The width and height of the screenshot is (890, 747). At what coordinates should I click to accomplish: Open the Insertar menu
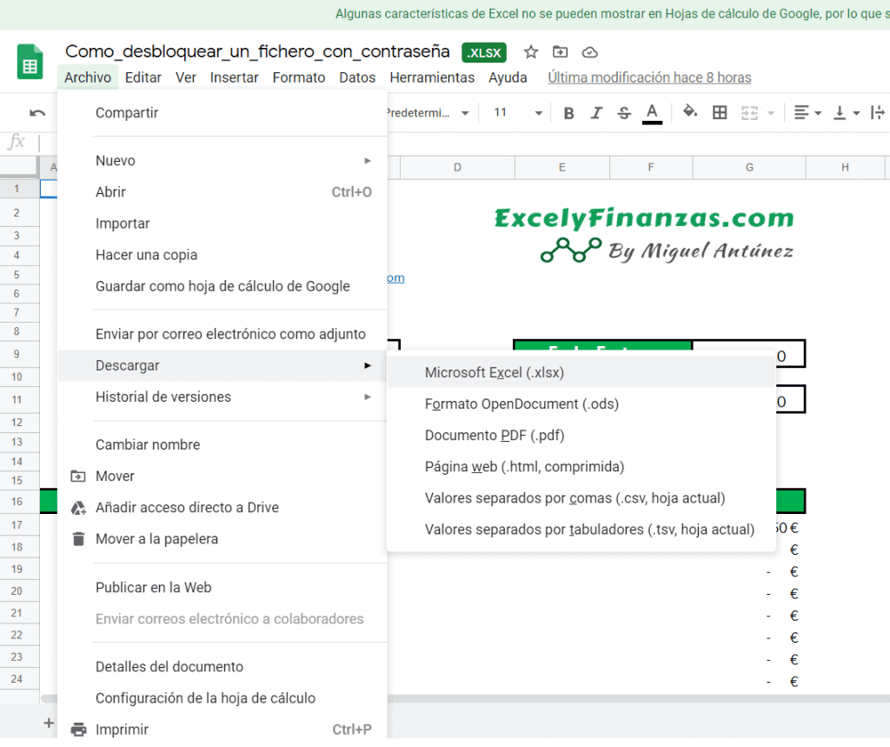coord(234,77)
